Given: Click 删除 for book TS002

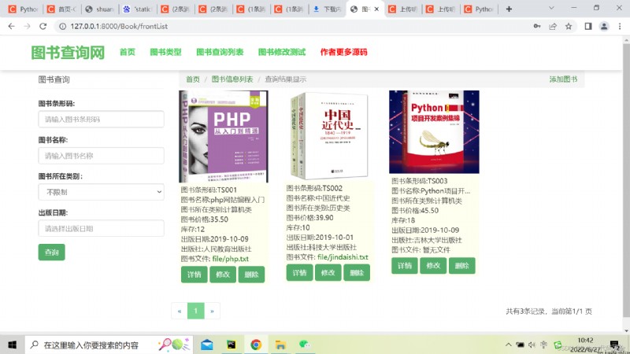Looking at the screenshot, I should (x=357, y=273).
